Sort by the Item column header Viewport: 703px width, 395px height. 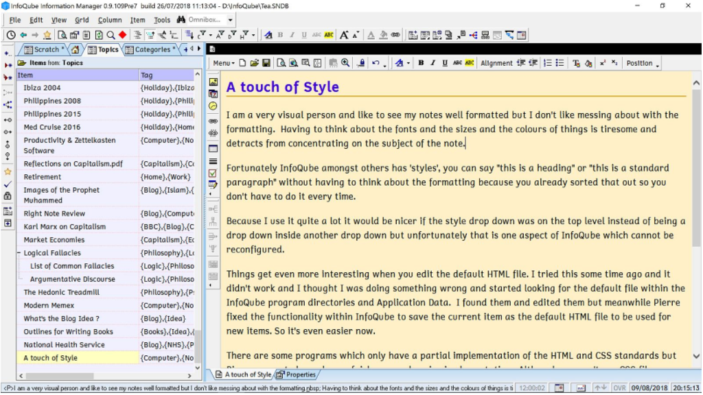tap(78, 75)
